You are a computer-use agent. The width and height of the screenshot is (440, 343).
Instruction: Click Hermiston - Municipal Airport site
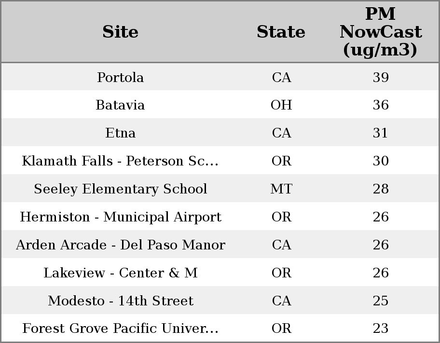121,217
